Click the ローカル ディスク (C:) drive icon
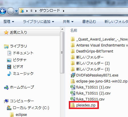 [x=9, y=108]
